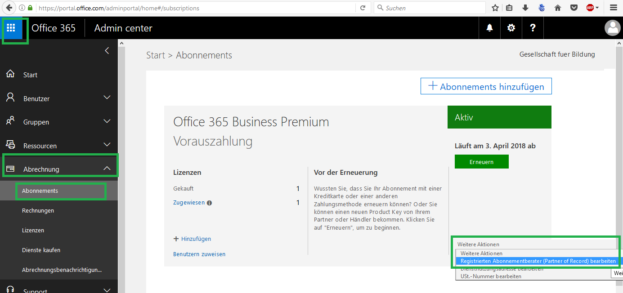623x293 pixels.
Task: Click the Benutzern zuweisen link
Action: pos(199,254)
